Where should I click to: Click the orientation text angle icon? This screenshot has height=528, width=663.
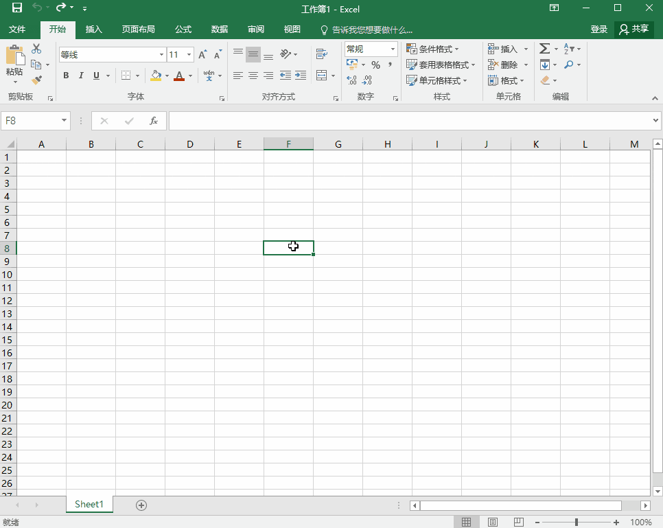coord(286,54)
